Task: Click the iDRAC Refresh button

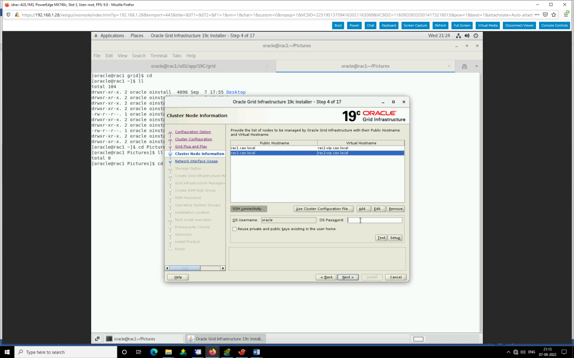Action: point(440,25)
